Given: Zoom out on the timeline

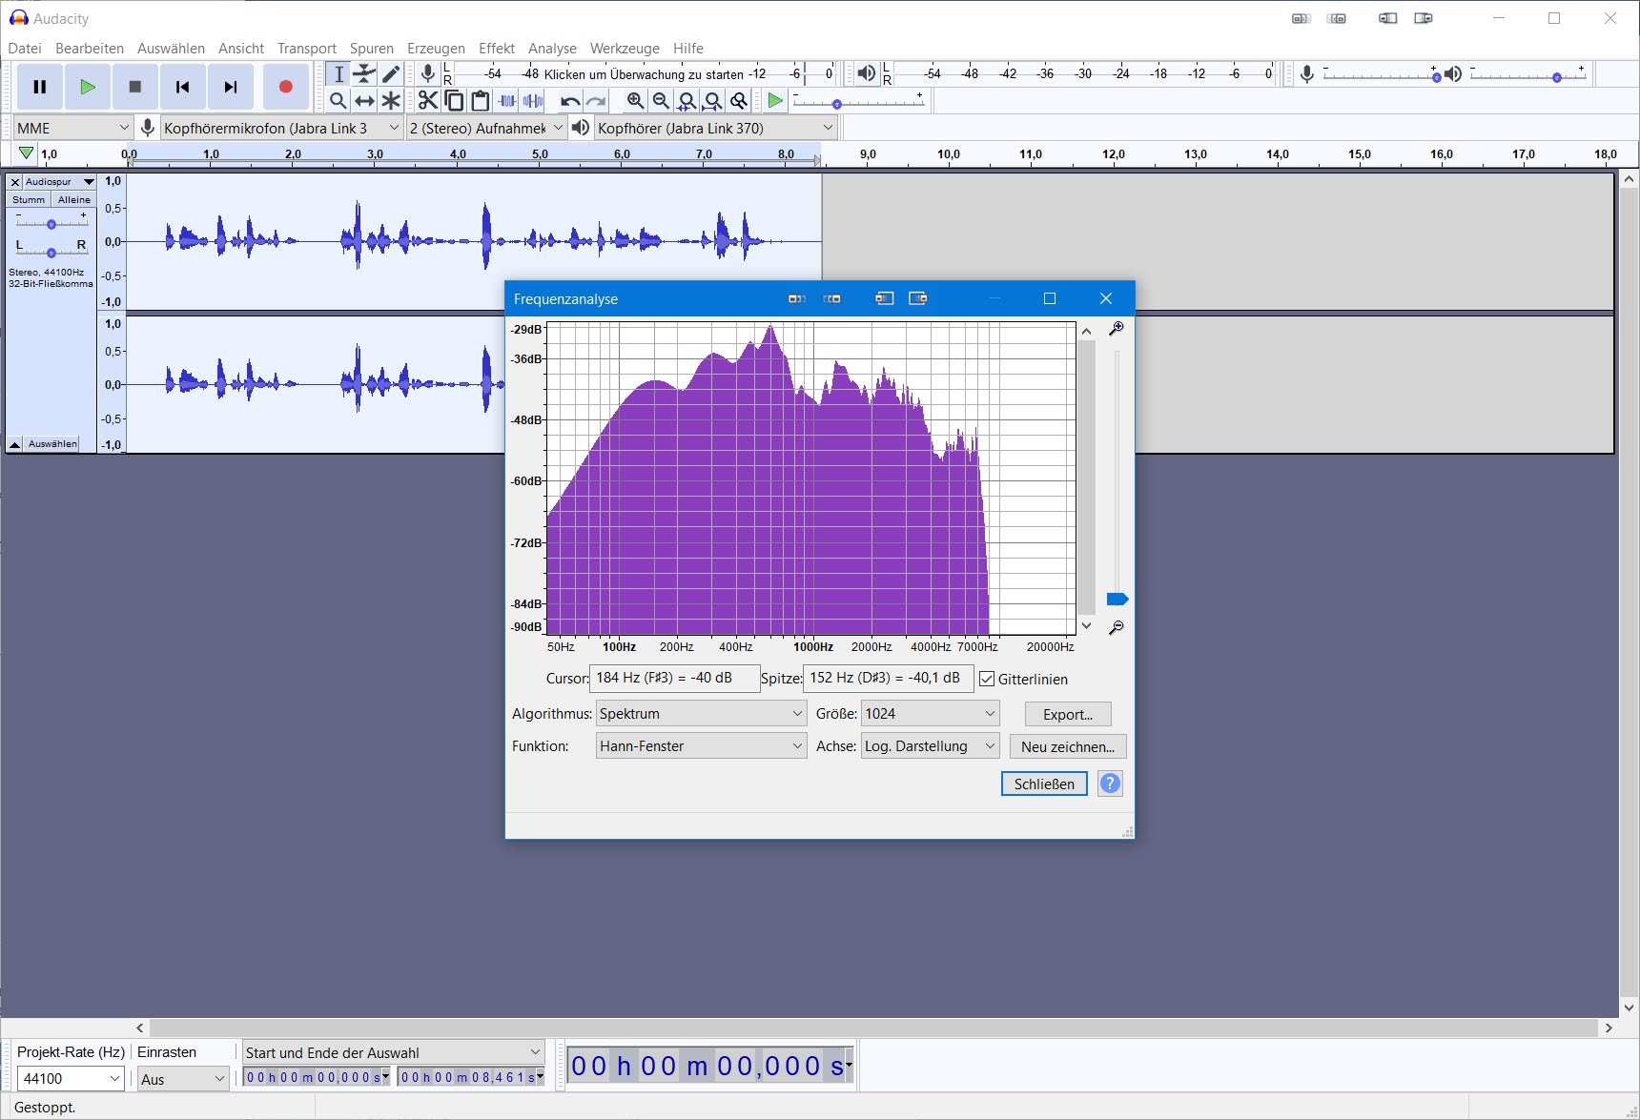Looking at the screenshot, I should [x=661, y=100].
